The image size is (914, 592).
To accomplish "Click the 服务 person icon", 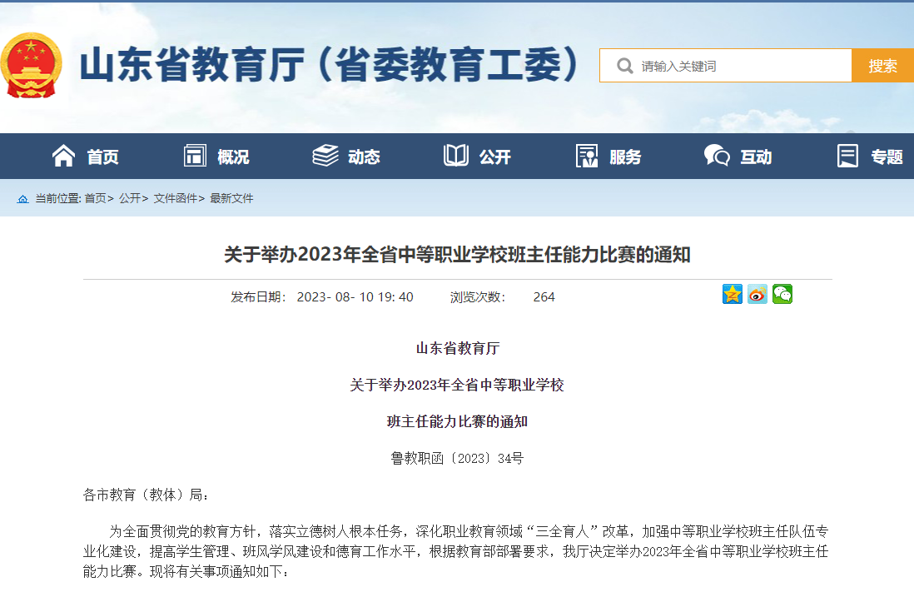I will [x=587, y=156].
